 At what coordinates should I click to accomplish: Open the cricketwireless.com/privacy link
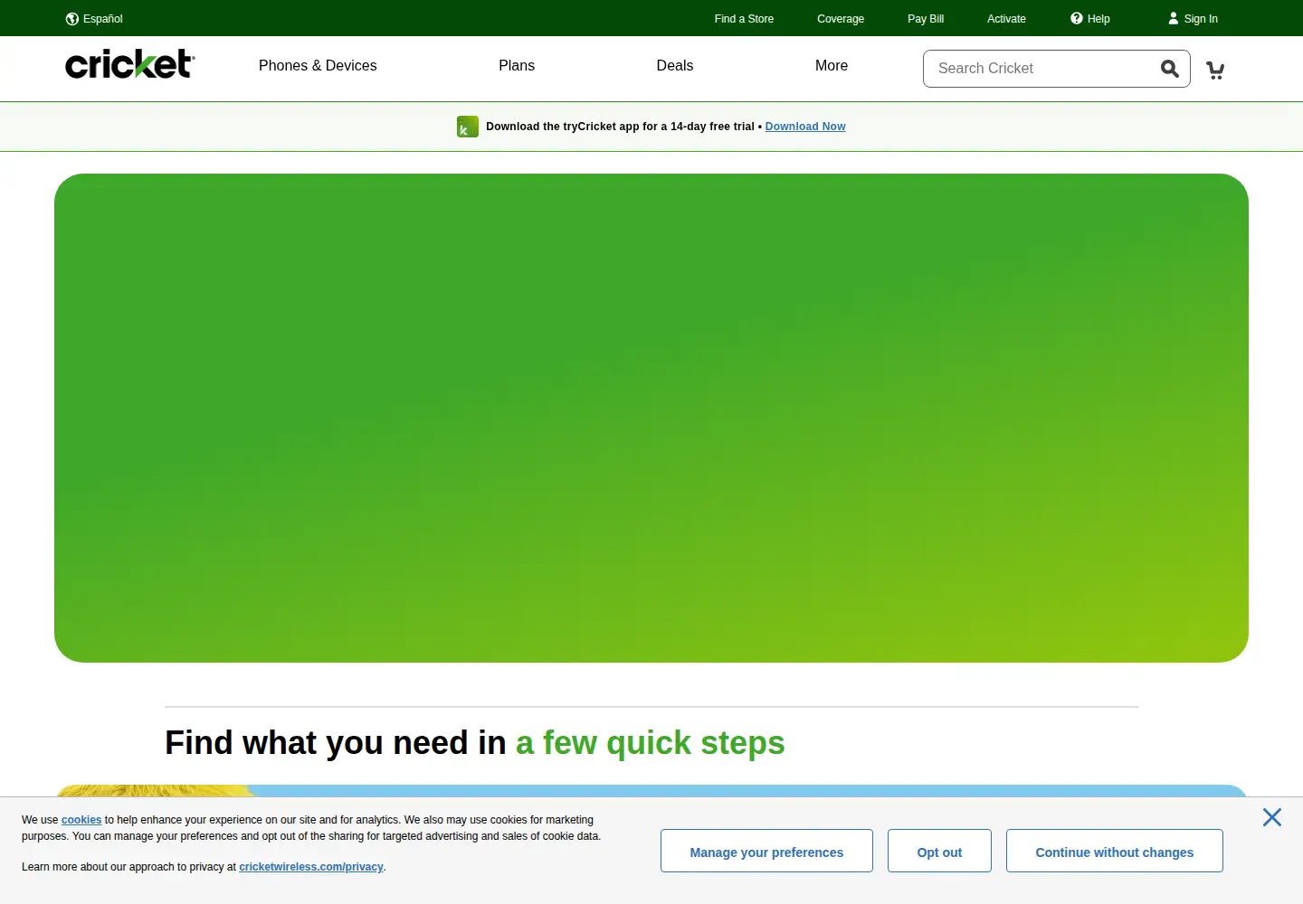[311, 867]
